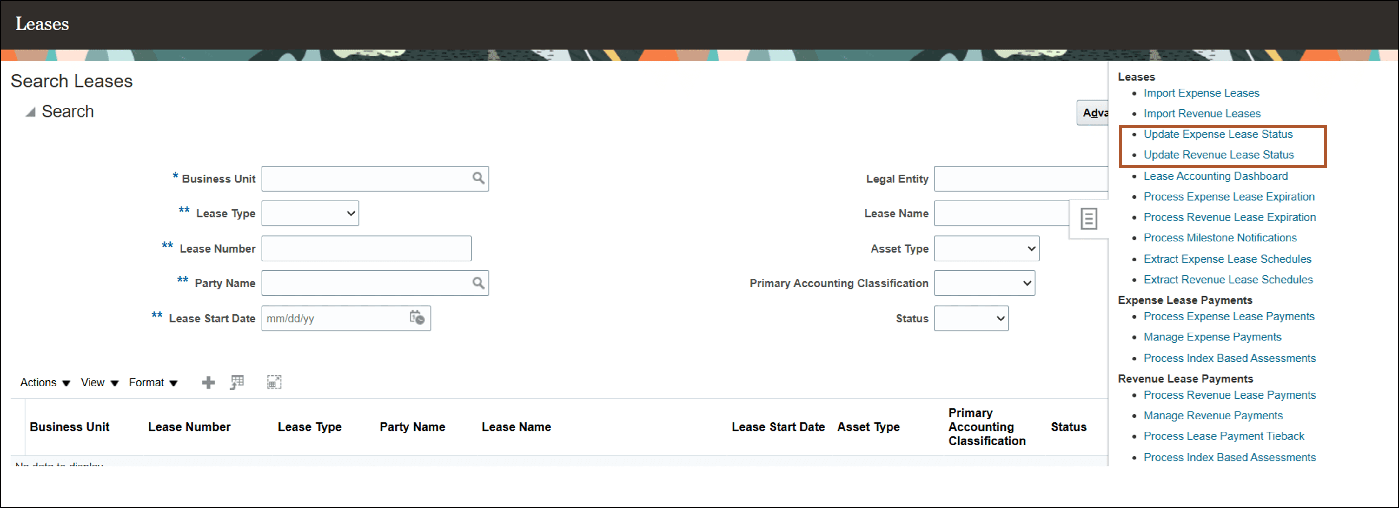
Task: Click into the Lease Number field
Action: click(x=366, y=248)
